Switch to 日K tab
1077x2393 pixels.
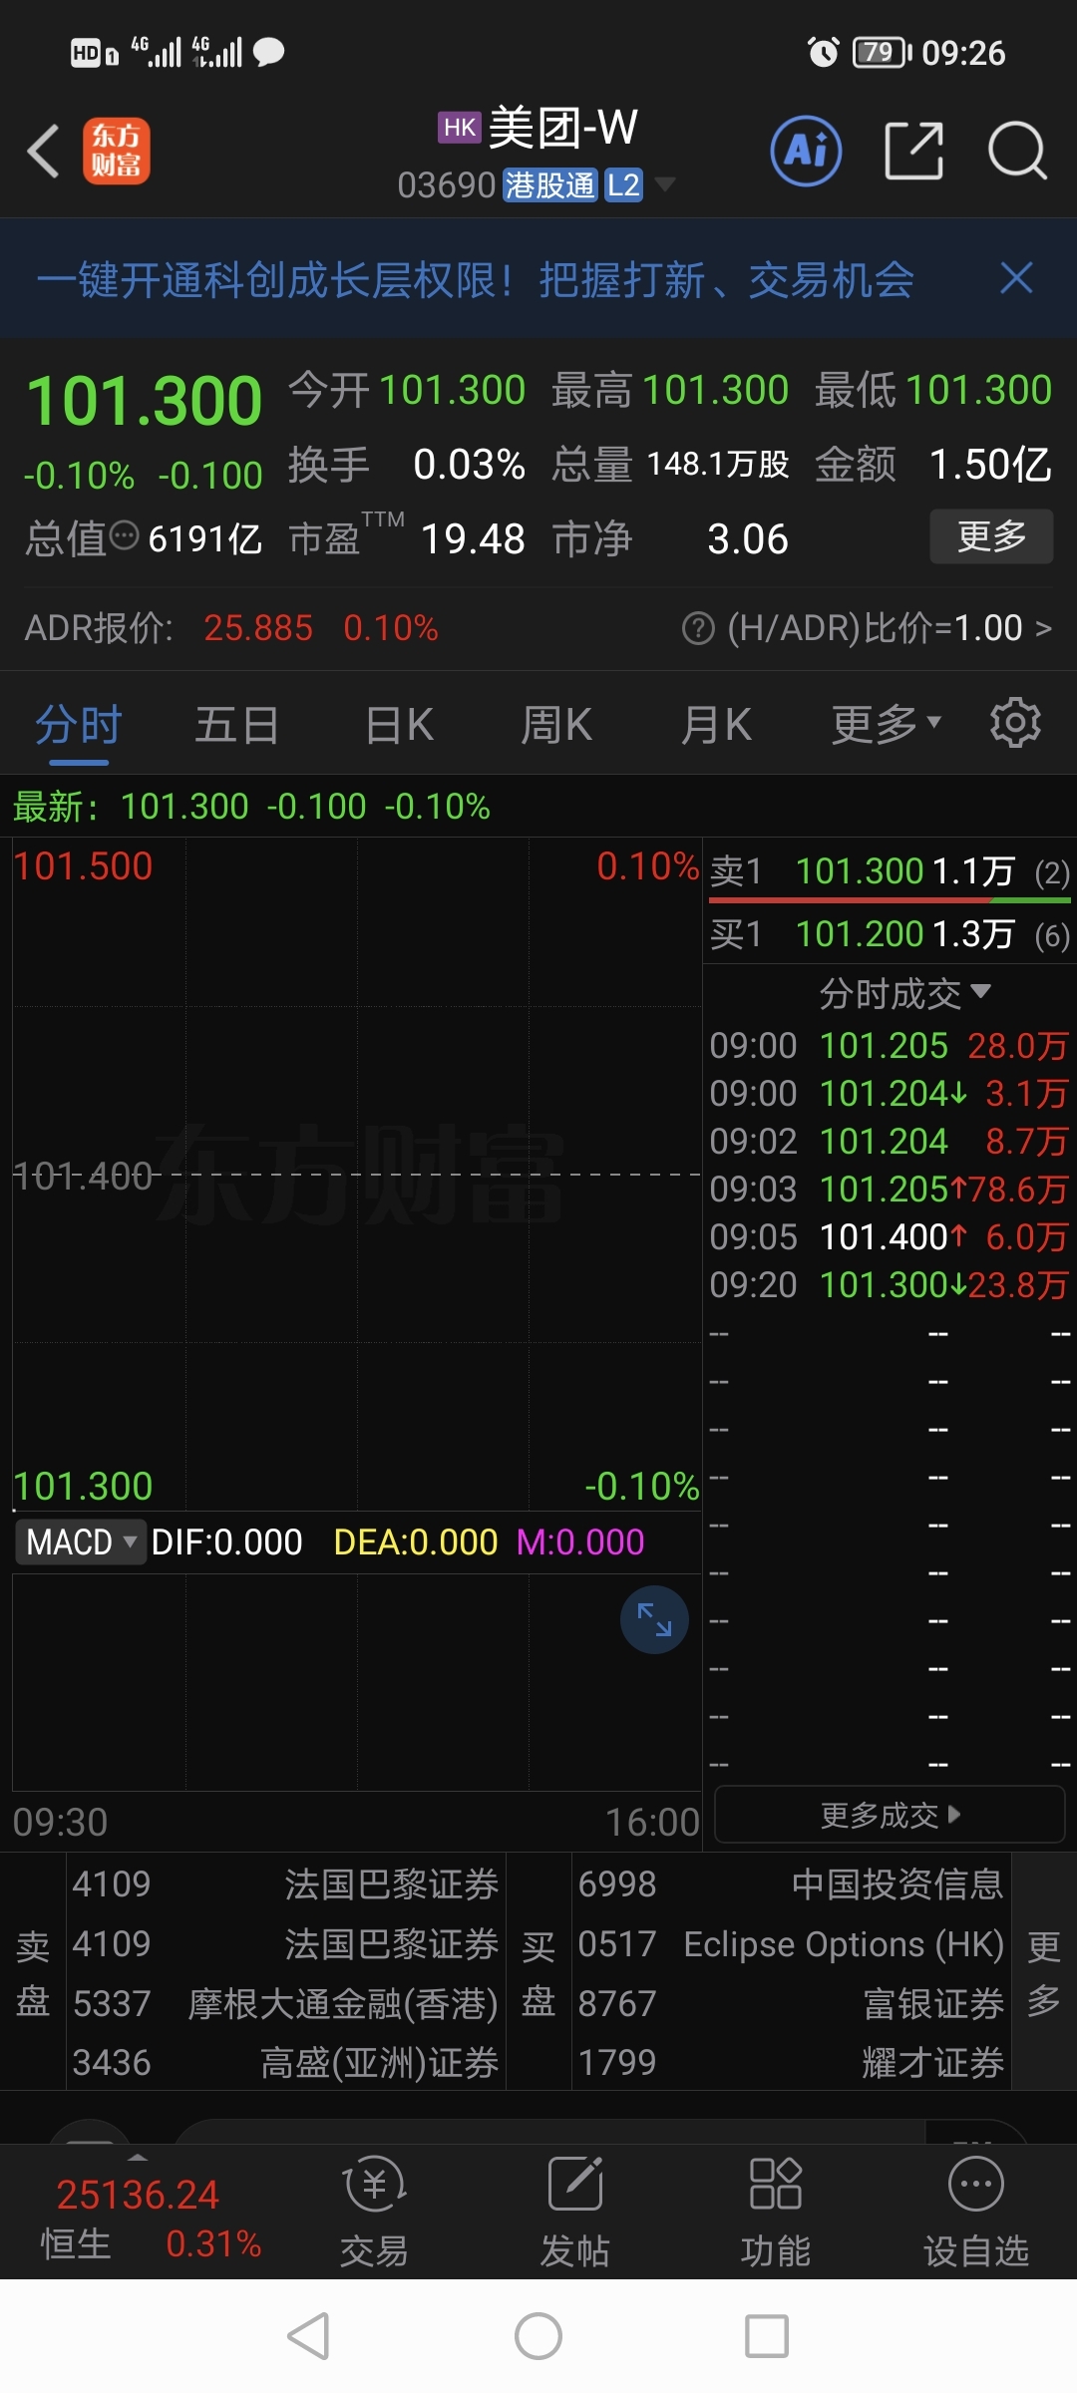pyautogui.click(x=399, y=724)
